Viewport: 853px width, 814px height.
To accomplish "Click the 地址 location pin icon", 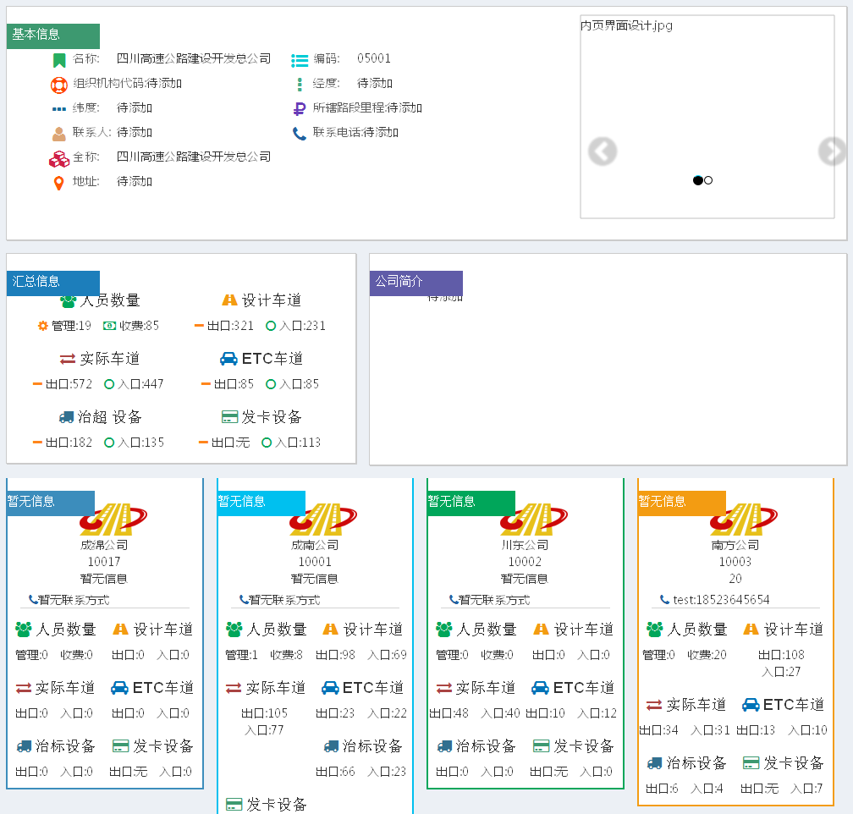I will (x=58, y=180).
